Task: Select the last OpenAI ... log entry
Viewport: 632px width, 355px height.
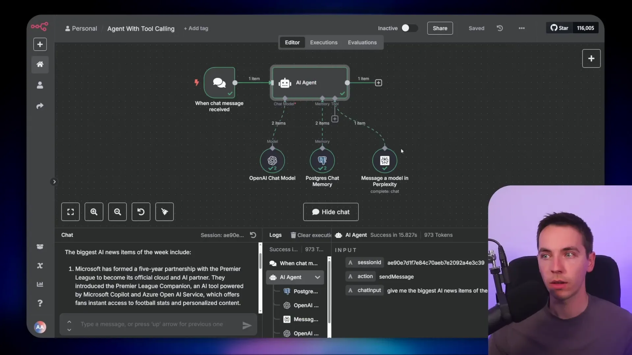Action: (x=301, y=333)
